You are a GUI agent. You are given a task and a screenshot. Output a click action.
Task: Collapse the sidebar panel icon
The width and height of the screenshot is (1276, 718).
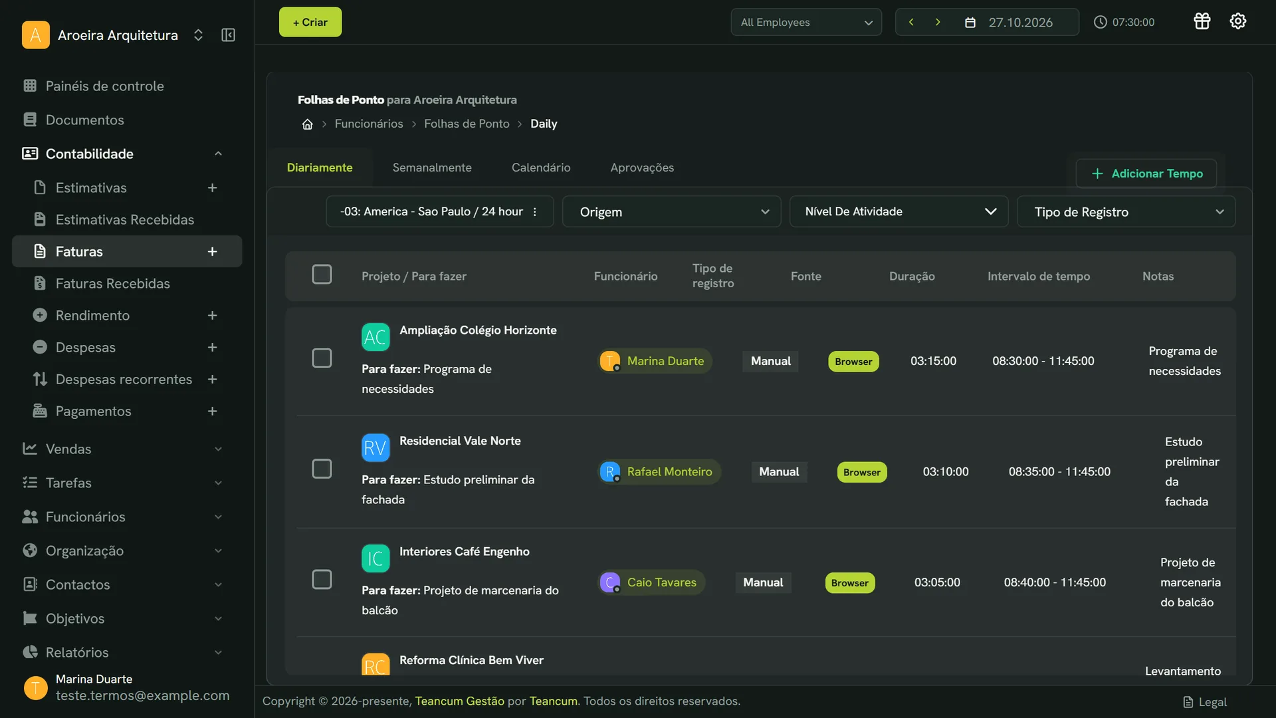tap(228, 35)
